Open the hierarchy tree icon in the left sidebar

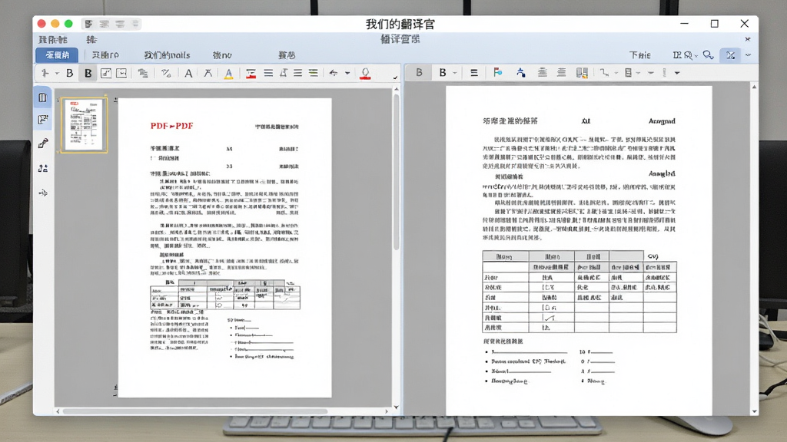[x=43, y=168]
